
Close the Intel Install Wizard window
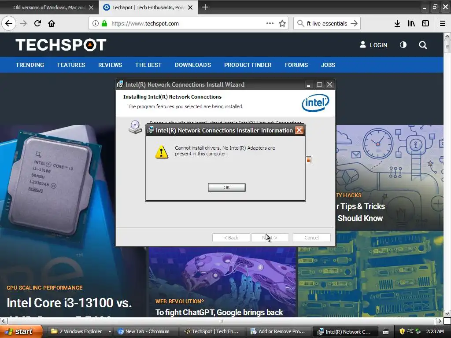[329, 84]
